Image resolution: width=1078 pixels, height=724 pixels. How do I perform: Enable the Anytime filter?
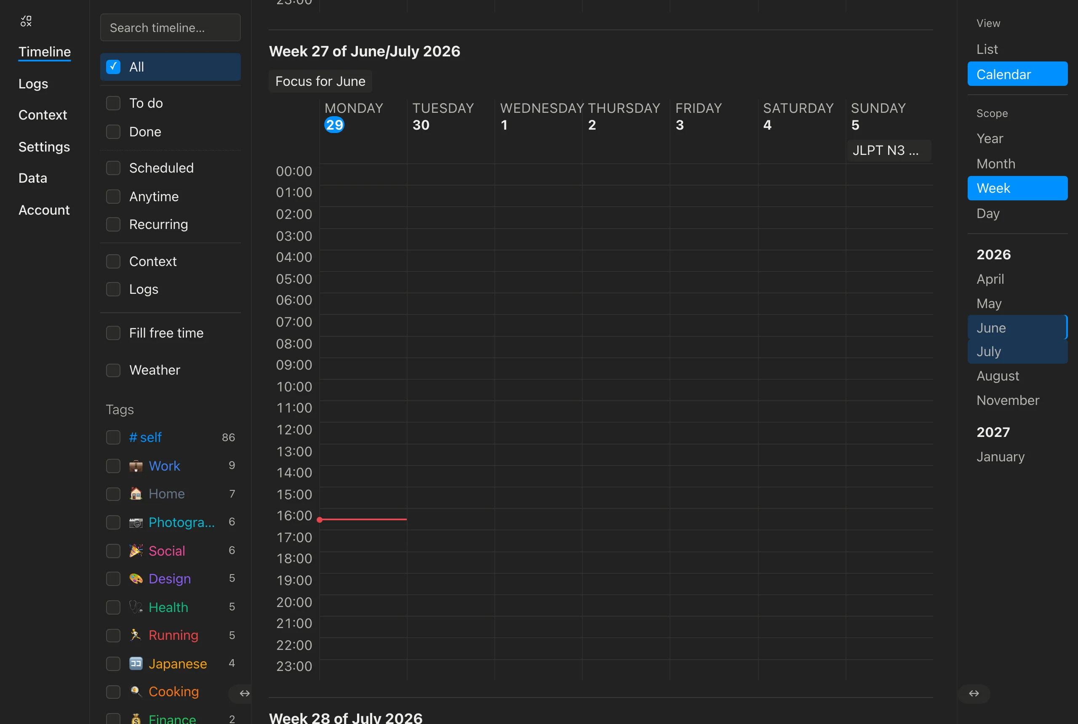(x=113, y=196)
